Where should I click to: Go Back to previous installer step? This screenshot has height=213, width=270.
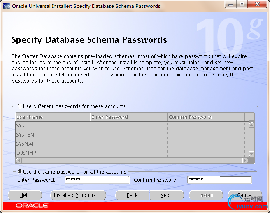coord(132,195)
